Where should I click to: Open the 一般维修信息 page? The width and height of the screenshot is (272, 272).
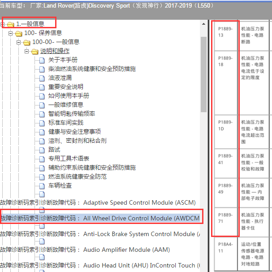click(66, 105)
